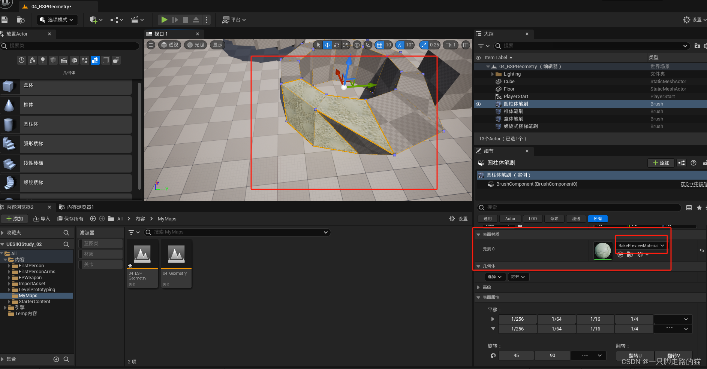Select the 所有 filter tab in Details
This screenshot has height=369, width=707.
[598, 219]
